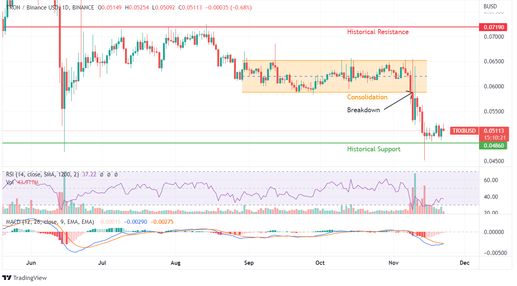
Task: Click the Nov label on time axis
Action: (394, 262)
